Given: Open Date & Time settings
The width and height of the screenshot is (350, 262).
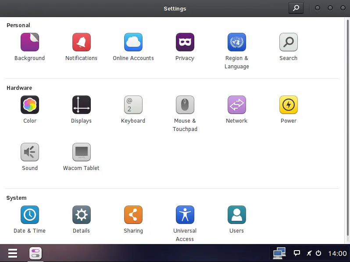Looking at the screenshot, I should pyautogui.click(x=30, y=215).
